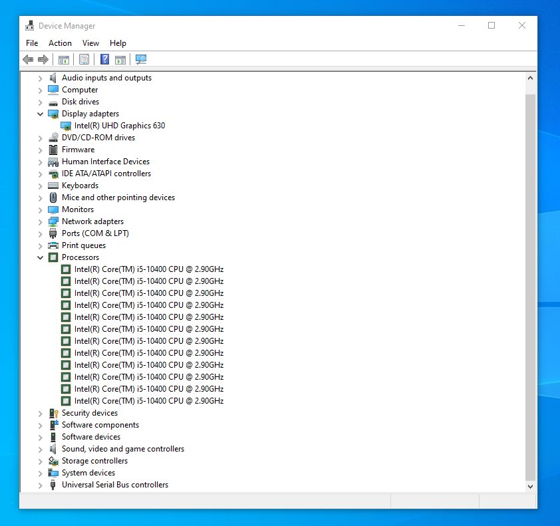Click the Software components icon
Image resolution: width=560 pixels, height=526 pixels.
[x=54, y=424]
